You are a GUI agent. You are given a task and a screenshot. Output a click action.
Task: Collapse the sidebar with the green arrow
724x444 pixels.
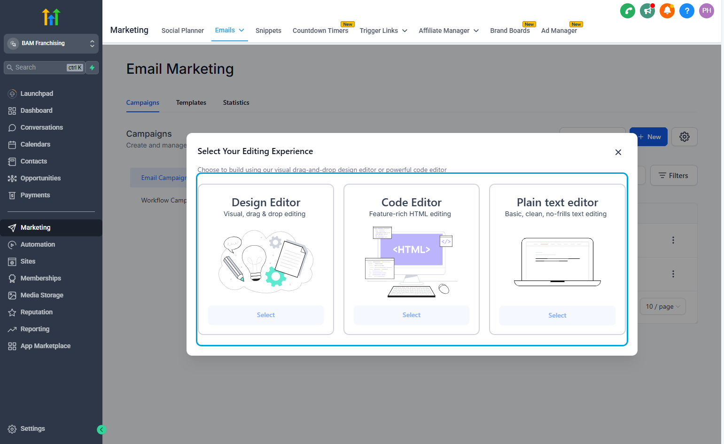pos(101,429)
